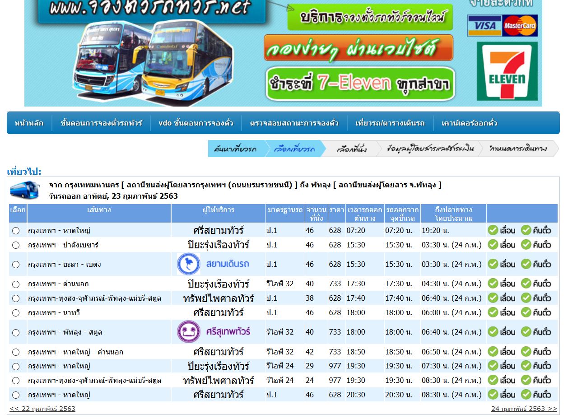Click the MasterCard logo in the banner
This screenshot has width=568, height=419.
pyautogui.click(x=520, y=26)
